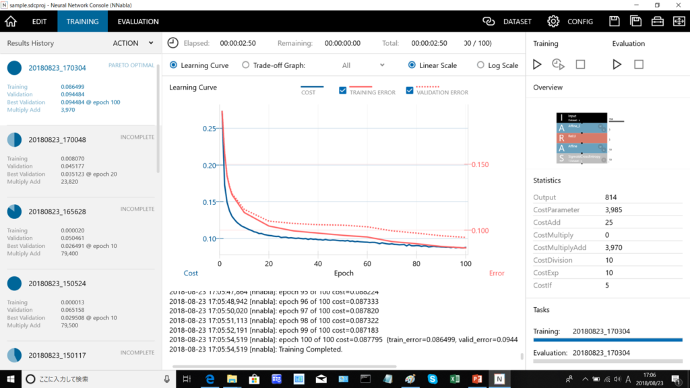Open PowerPoint from the taskbar
Viewport: 690px width, 388px height.
click(x=477, y=379)
